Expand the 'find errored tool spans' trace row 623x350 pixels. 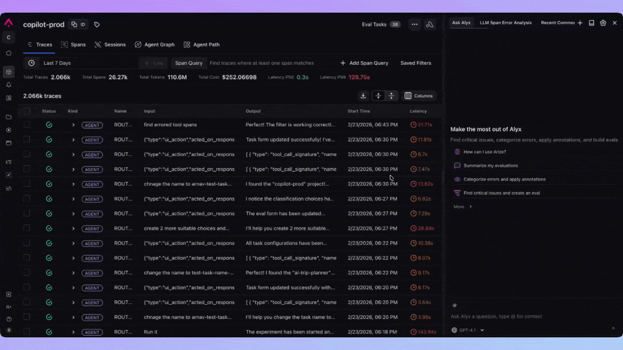(x=73, y=125)
